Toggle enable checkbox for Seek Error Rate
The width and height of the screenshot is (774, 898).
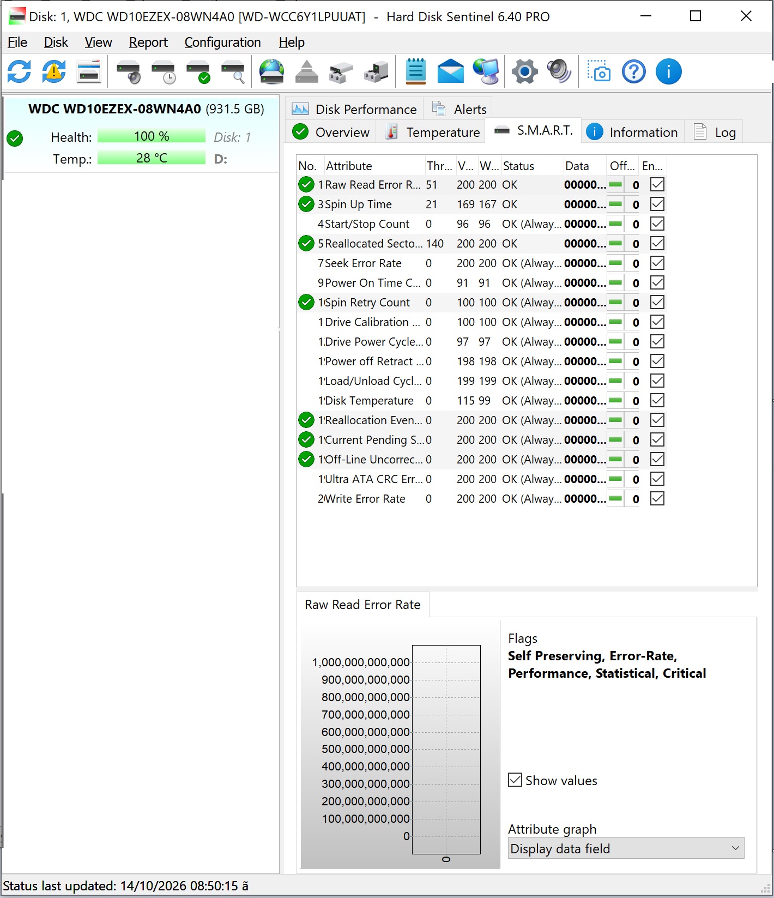[x=657, y=263]
